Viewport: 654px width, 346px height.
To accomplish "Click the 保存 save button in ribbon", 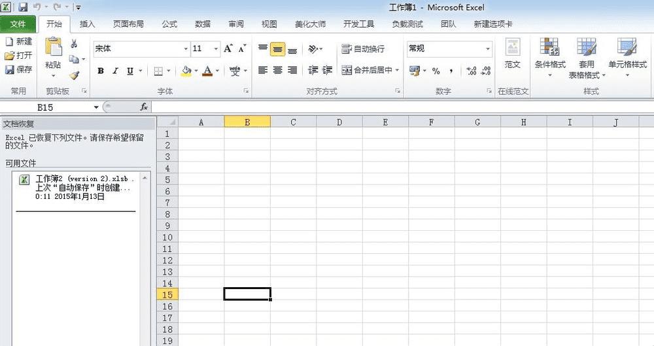I will click(x=19, y=69).
